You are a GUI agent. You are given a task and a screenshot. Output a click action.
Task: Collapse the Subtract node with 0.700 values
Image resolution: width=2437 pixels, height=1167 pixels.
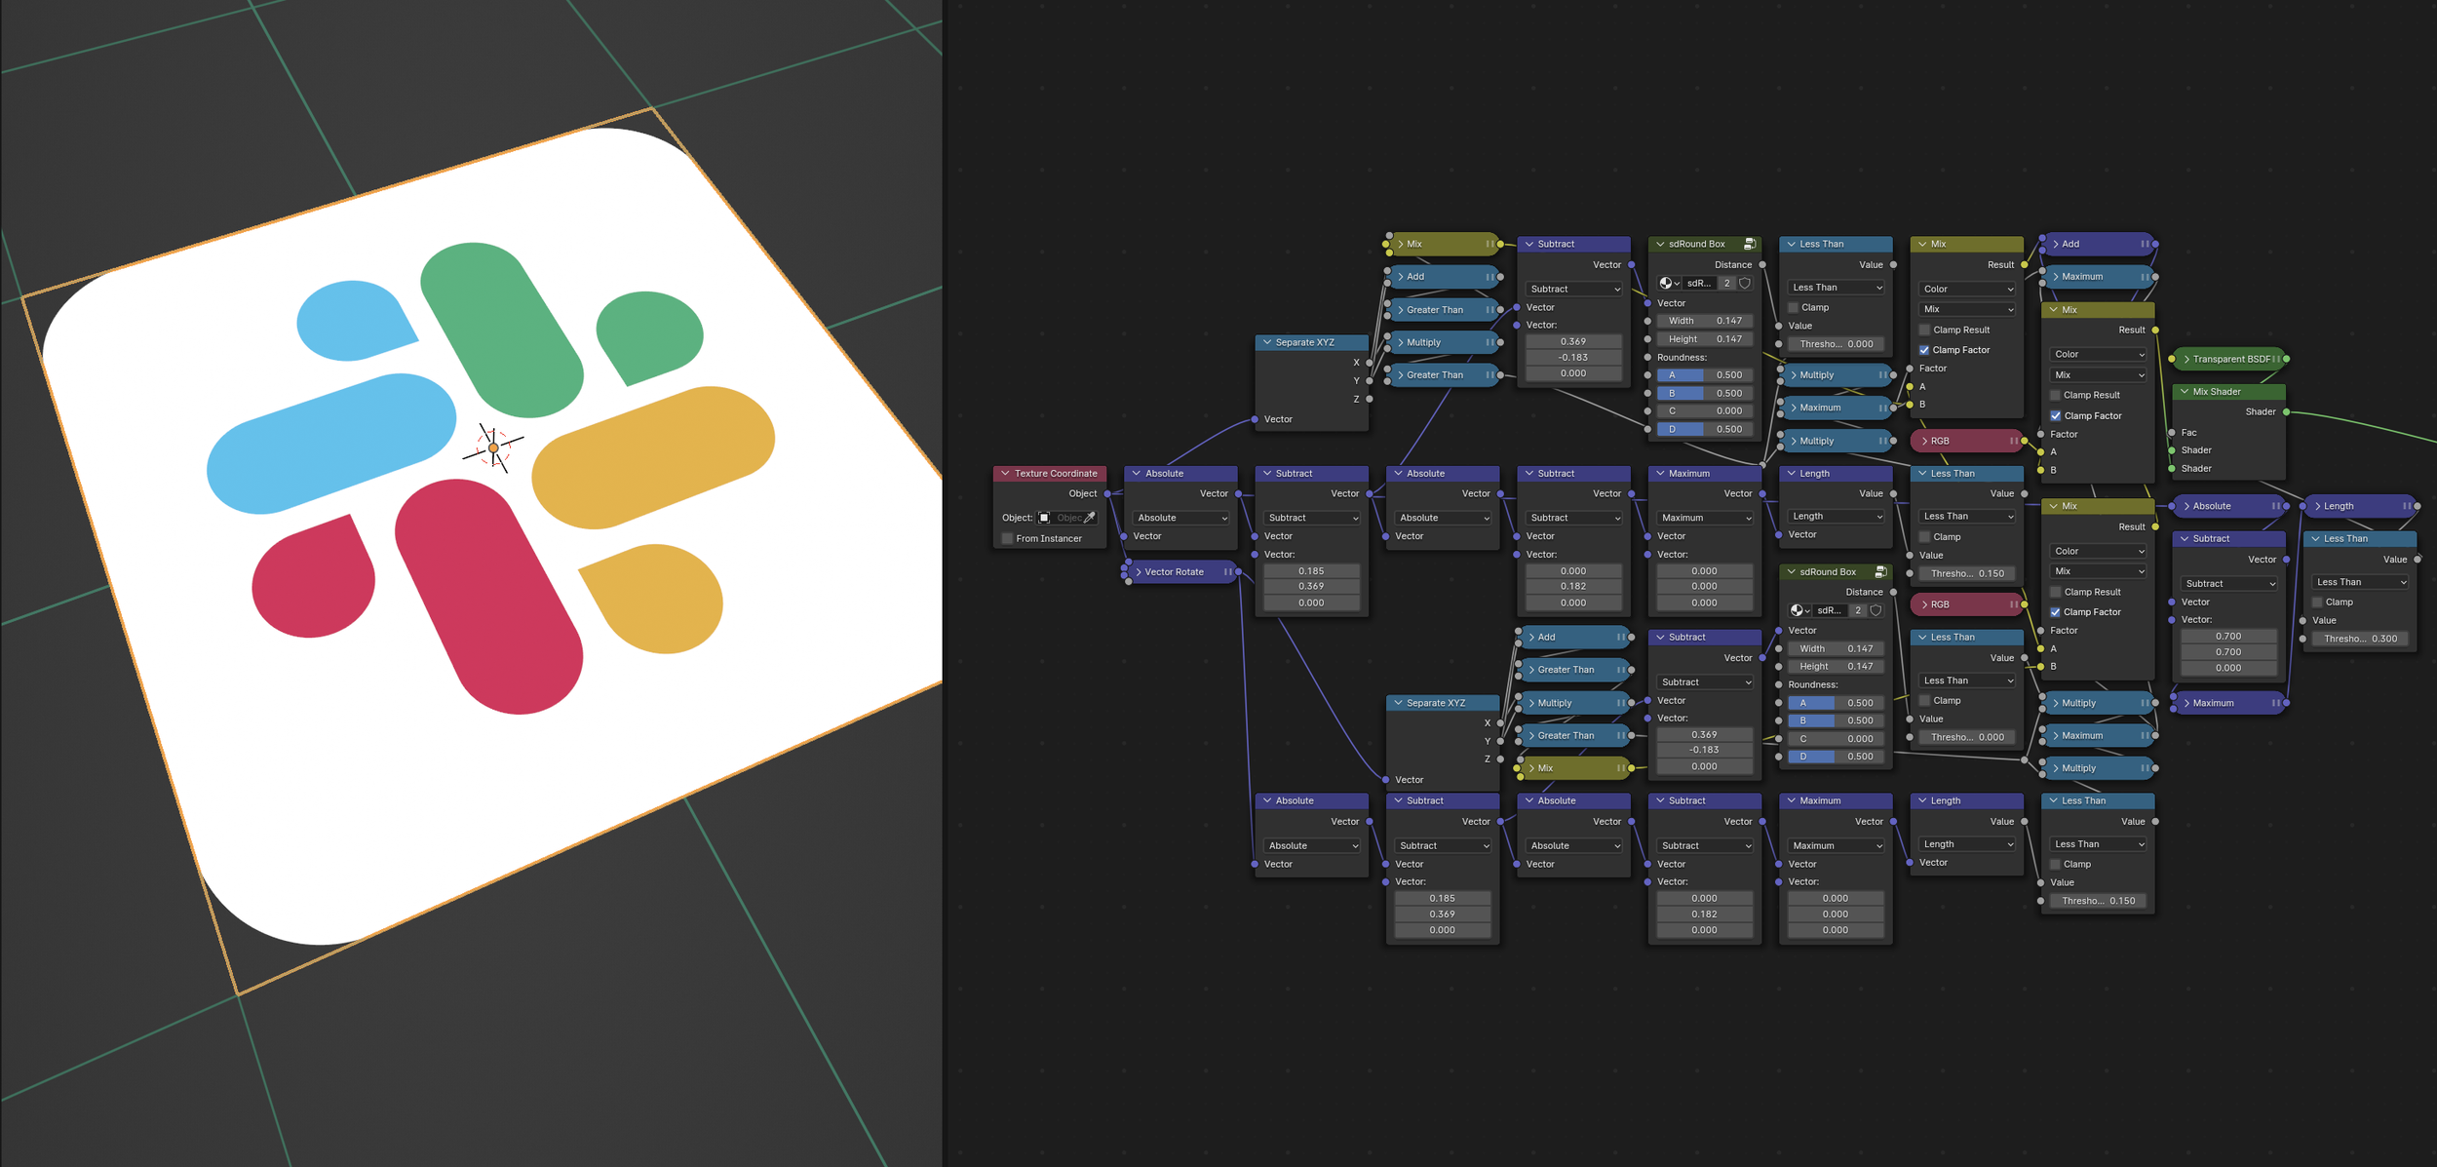click(x=2185, y=538)
